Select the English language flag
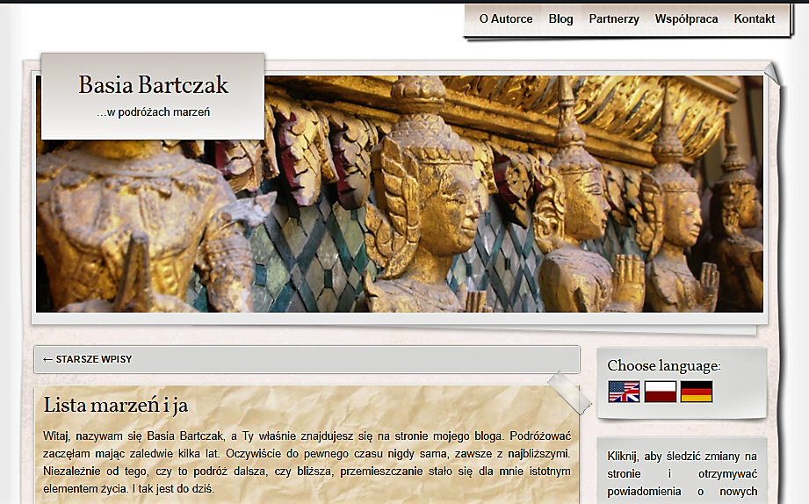The image size is (809, 504). [x=624, y=392]
